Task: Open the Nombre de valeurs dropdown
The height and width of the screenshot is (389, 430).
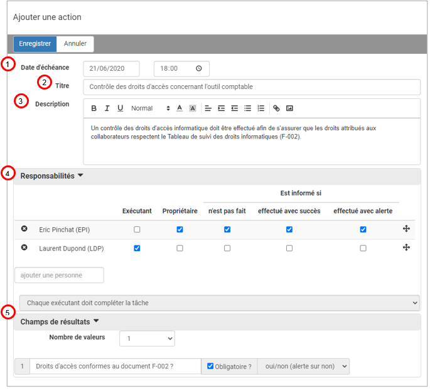Action: pos(147,338)
